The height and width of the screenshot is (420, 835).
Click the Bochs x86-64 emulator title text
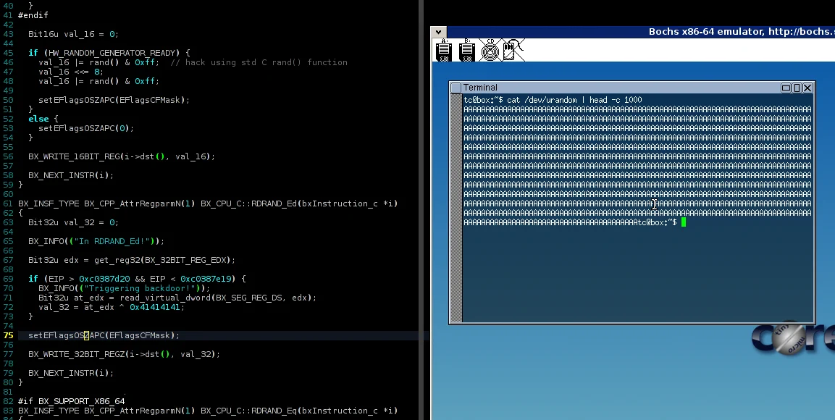[742, 31]
